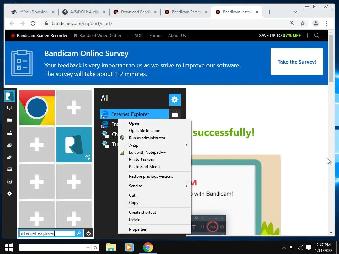Open the network tray icon

293,248
